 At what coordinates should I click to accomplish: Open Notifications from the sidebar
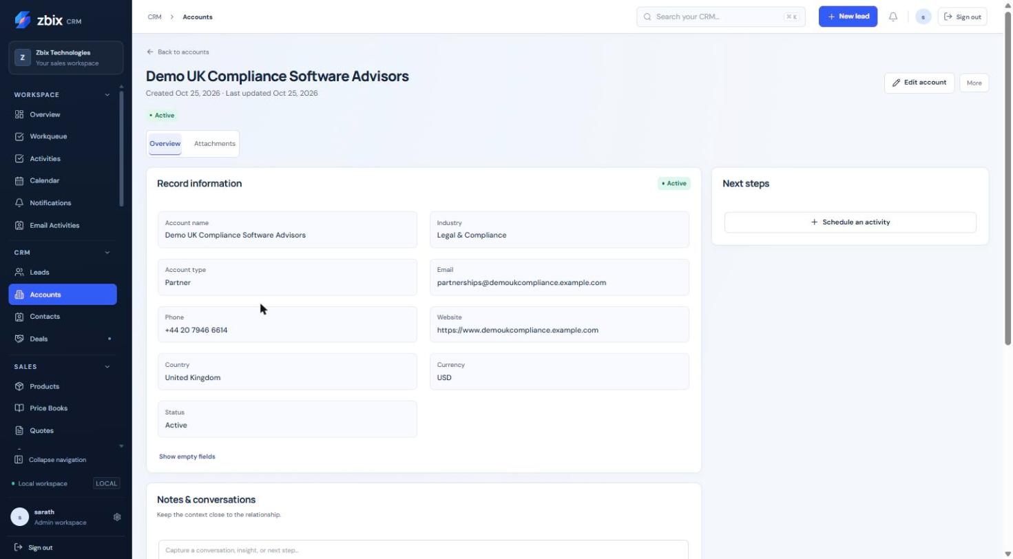(x=63, y=203)
